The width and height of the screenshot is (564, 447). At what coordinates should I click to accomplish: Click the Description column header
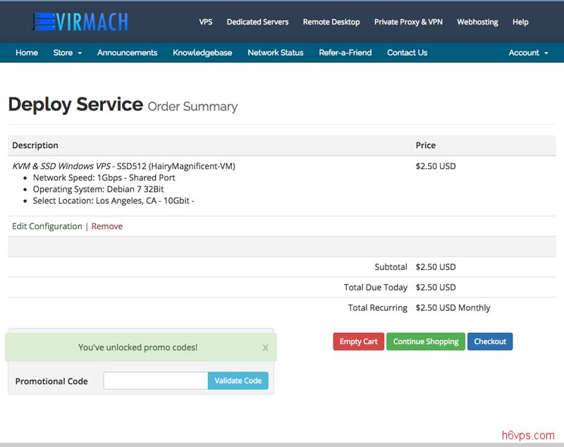(35, 145)
